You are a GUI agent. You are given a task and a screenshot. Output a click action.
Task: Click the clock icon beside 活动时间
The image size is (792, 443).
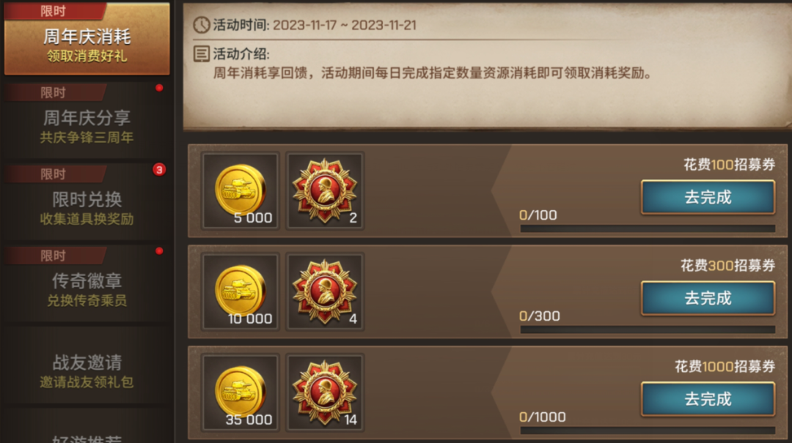pyautogui.click(x=202, y=25)
